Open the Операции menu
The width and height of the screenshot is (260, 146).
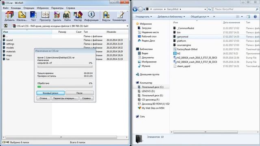click(x=29, y=8)
